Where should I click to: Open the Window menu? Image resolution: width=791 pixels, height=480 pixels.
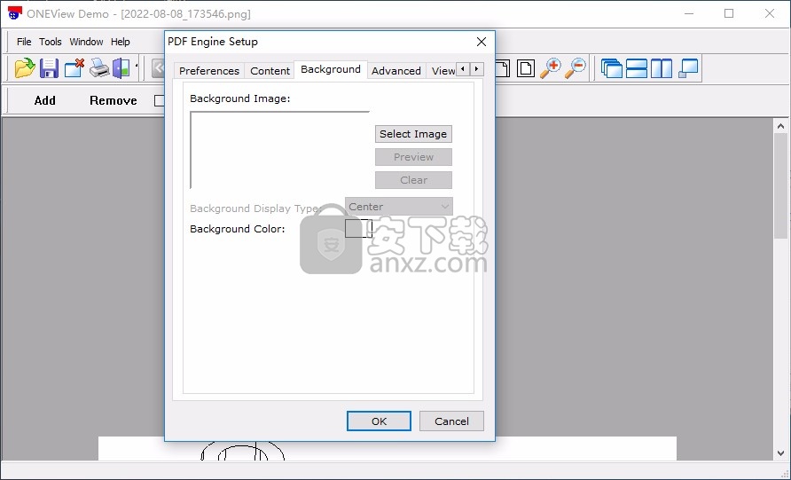pos(86,42)
